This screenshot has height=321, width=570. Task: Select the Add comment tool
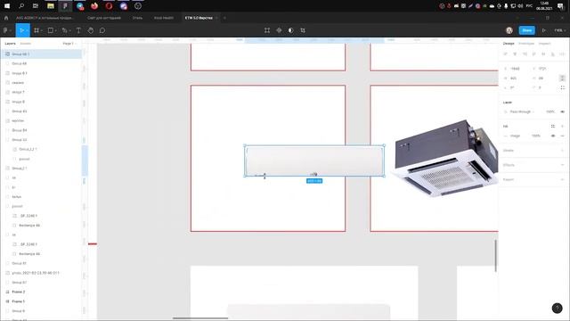click(102, 30)
